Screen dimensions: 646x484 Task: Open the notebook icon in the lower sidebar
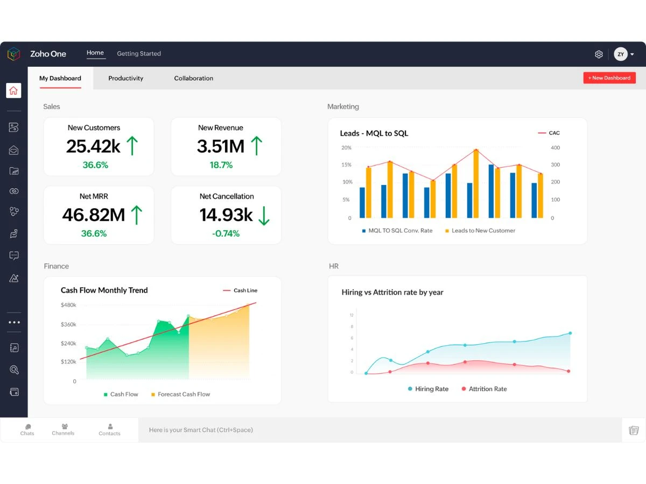(x=14, y=348)
